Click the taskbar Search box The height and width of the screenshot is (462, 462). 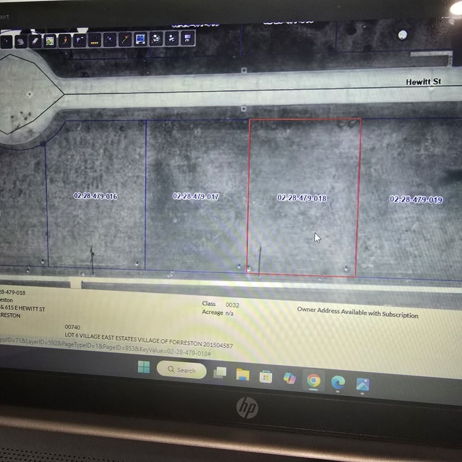coord(182,370)
